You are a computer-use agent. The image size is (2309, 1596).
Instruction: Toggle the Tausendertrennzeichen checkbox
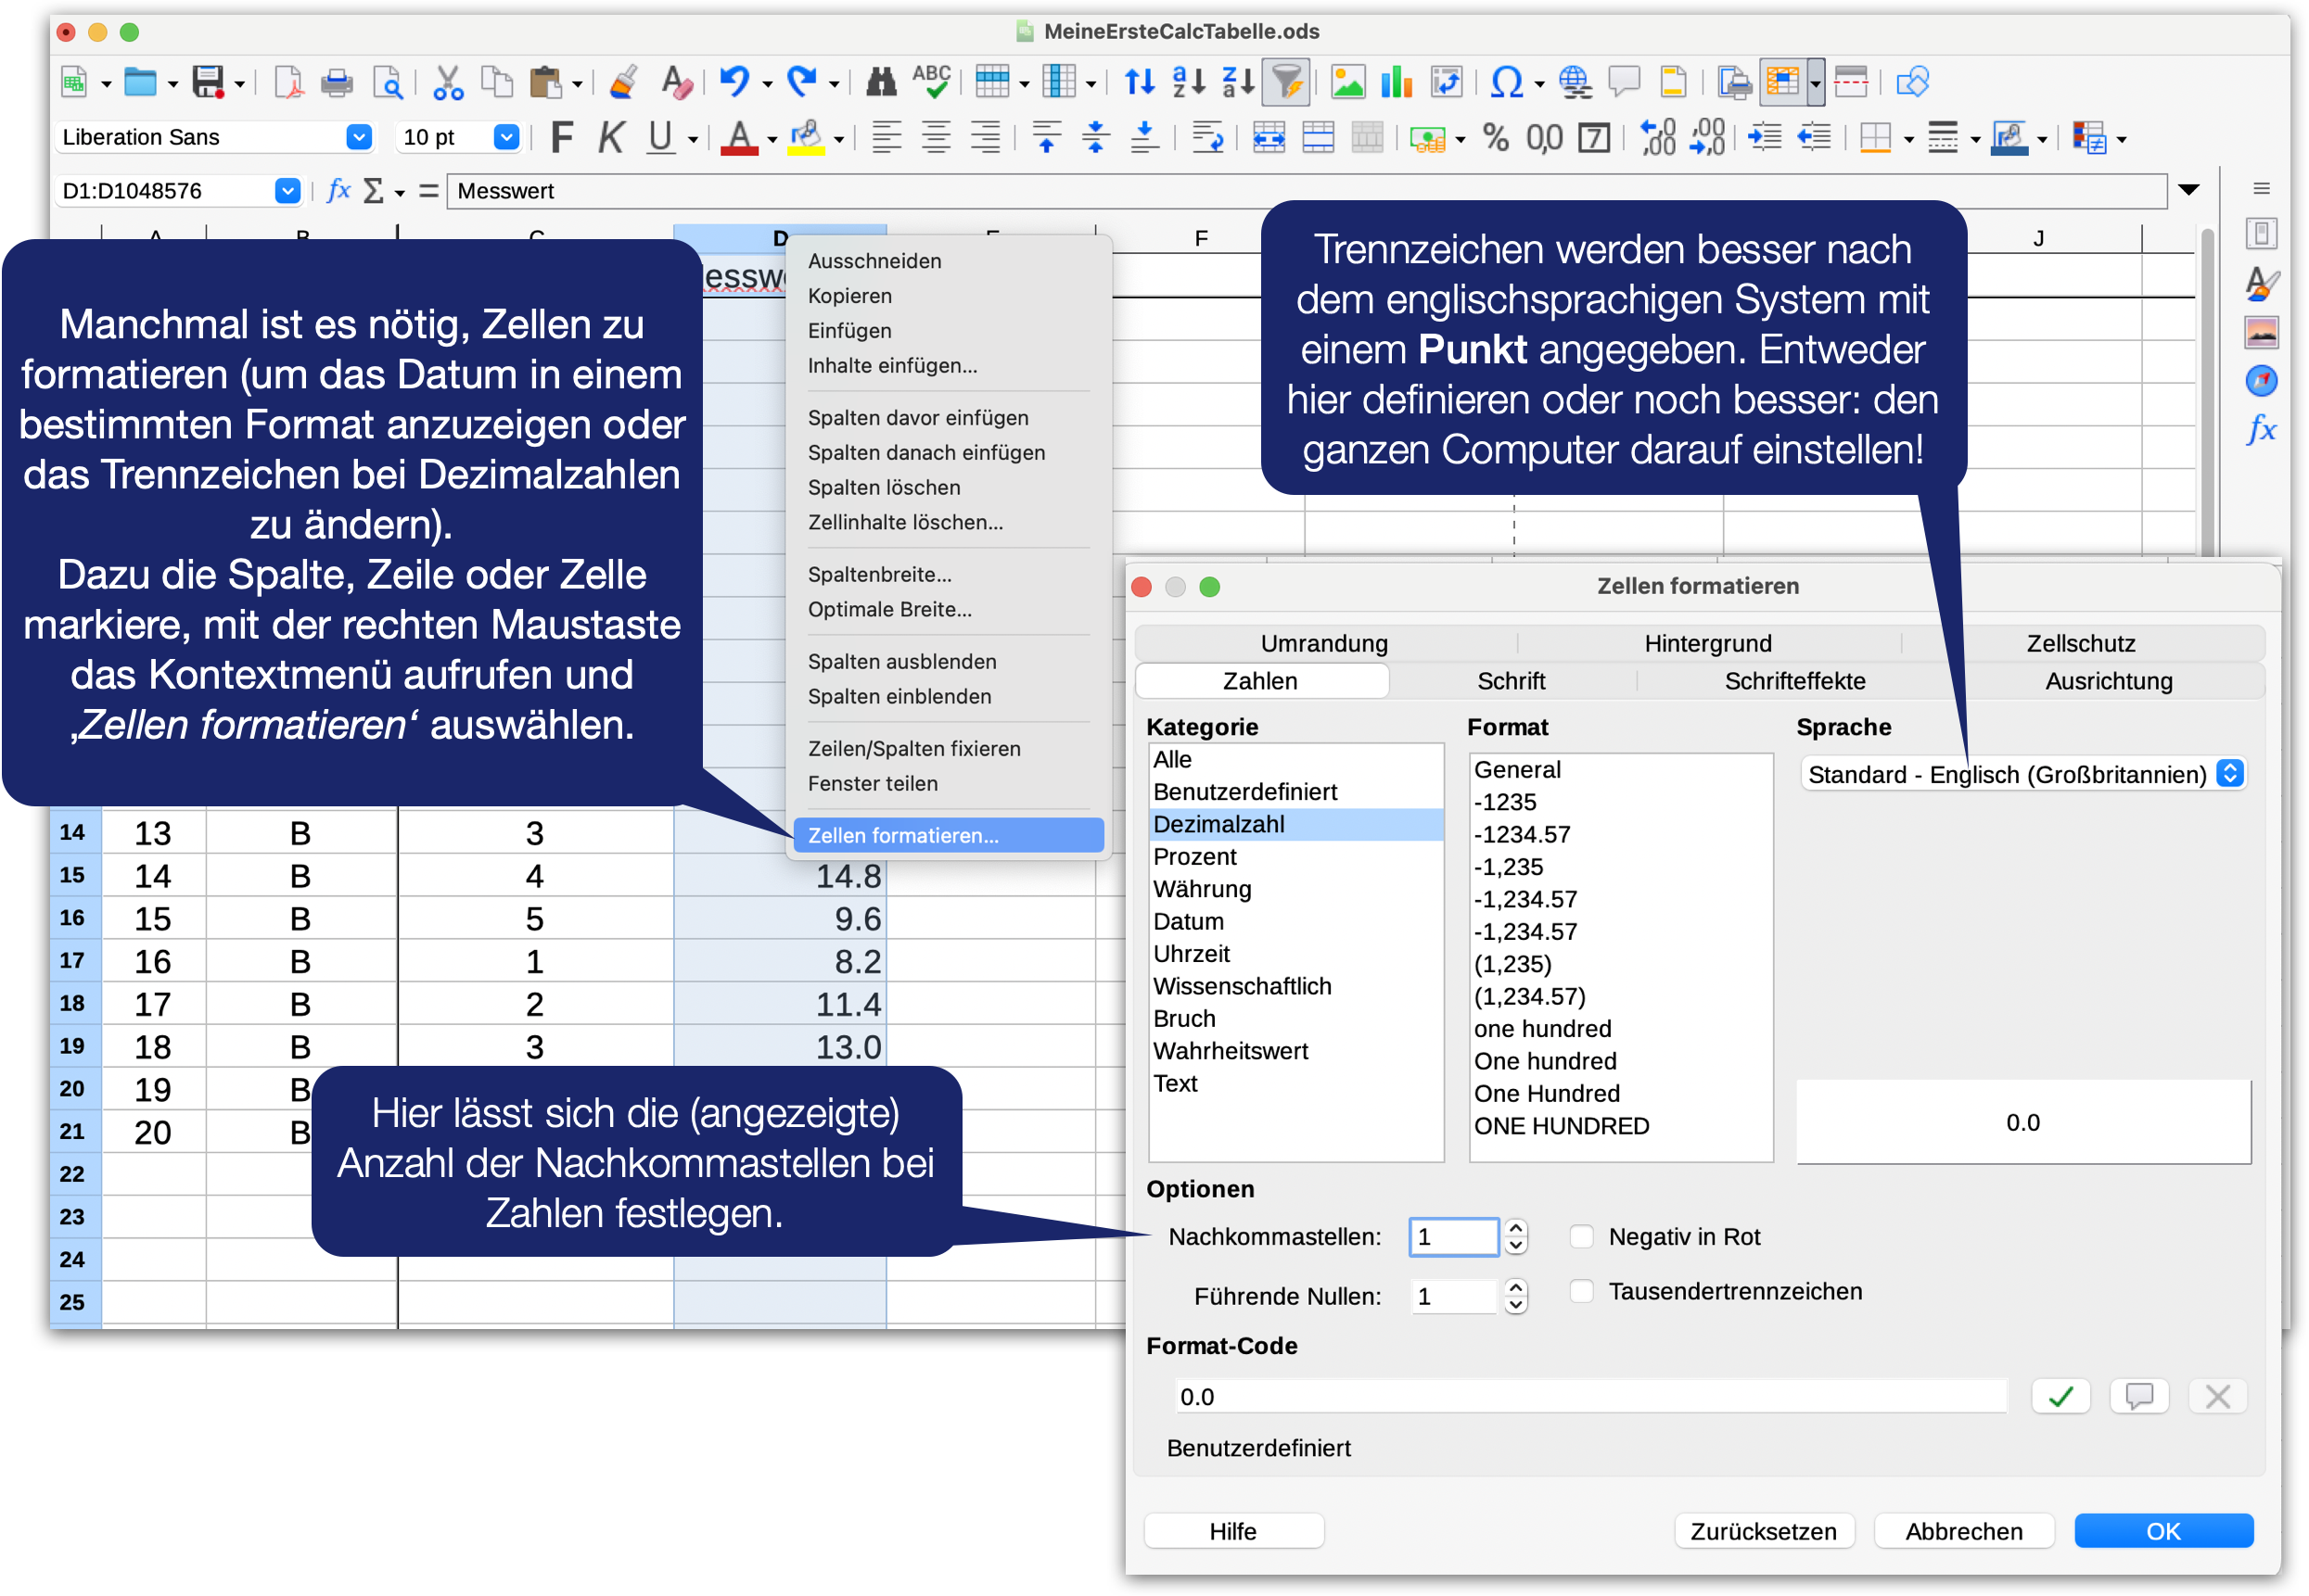click(x=1582, y=1291)
